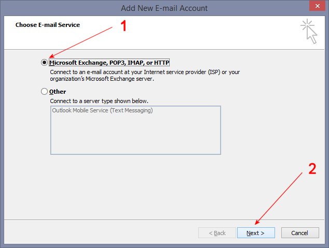329x248 pixels.
Task: Click the Next > button
Action: pos(256,232)
